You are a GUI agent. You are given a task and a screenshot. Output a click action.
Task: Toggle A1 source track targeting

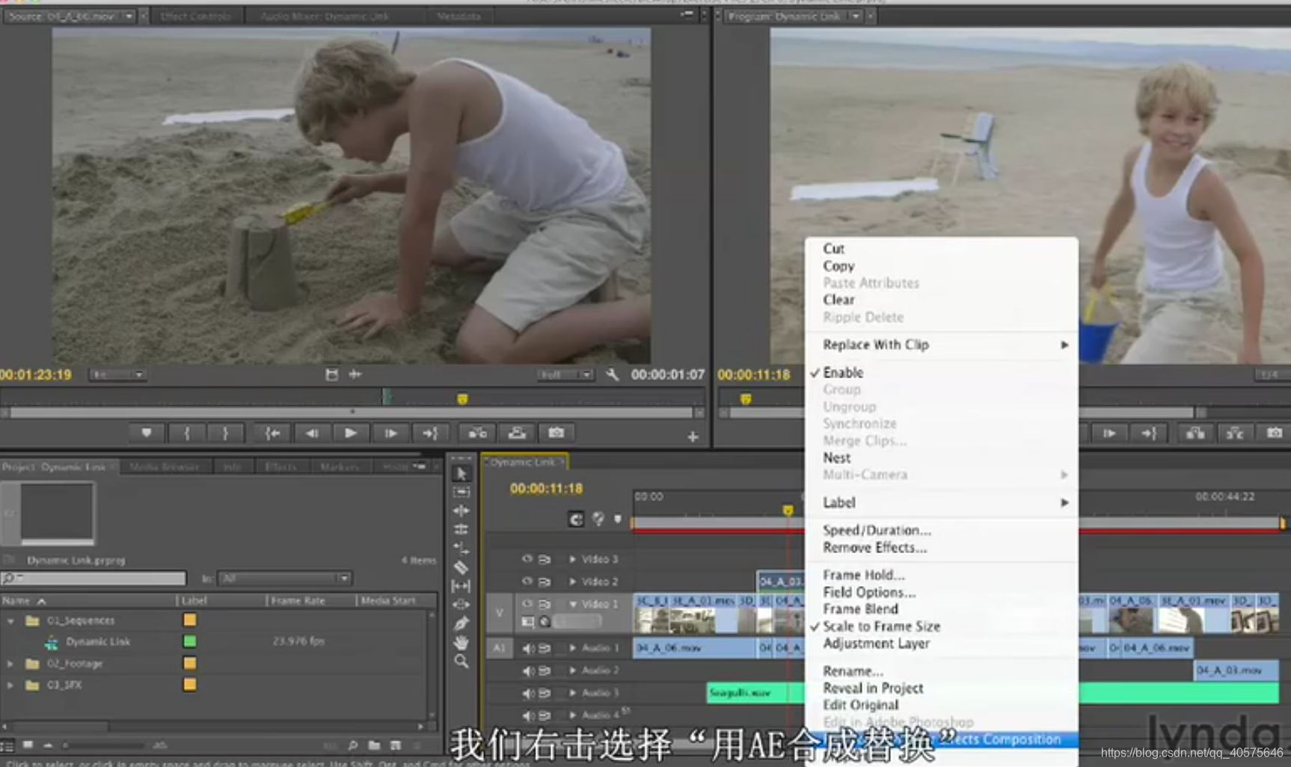coord(499,648)
